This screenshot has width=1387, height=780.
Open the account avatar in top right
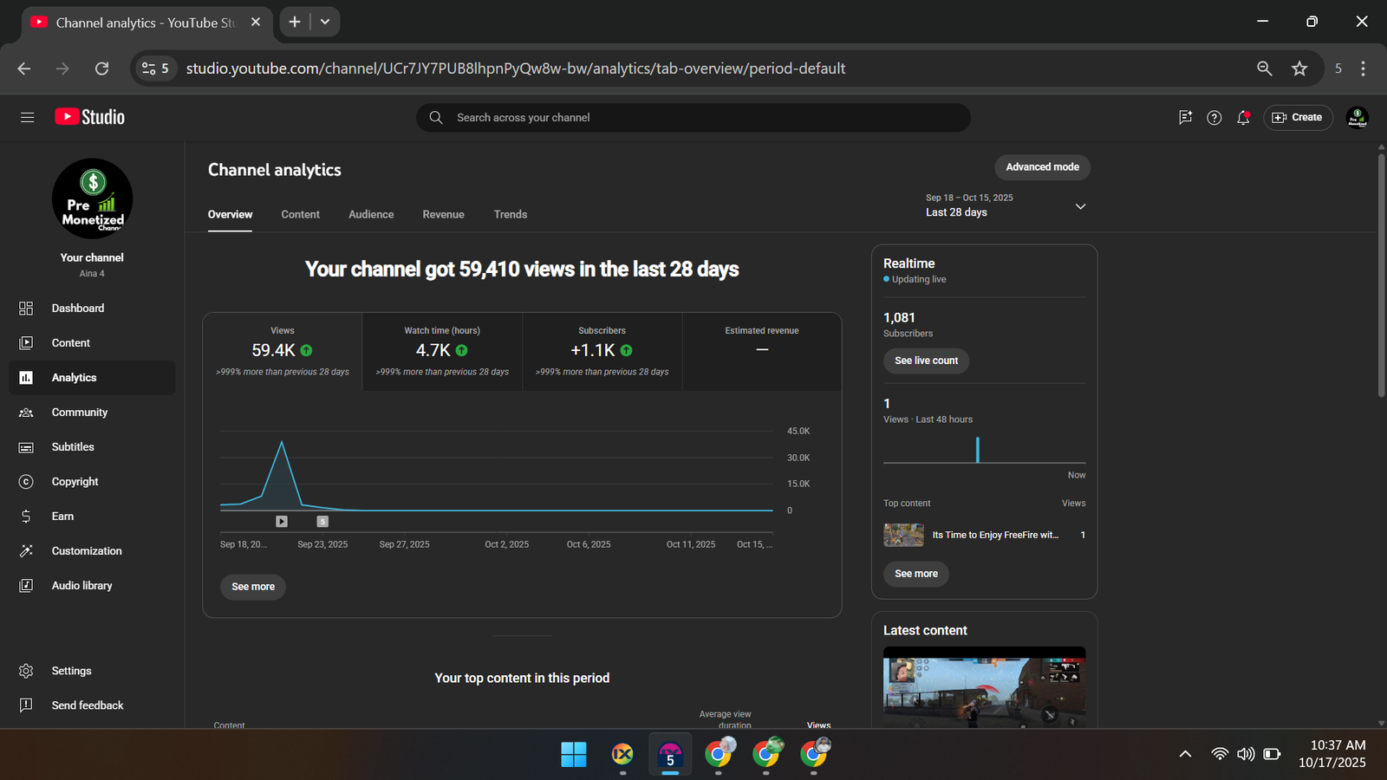[1357, 117]
